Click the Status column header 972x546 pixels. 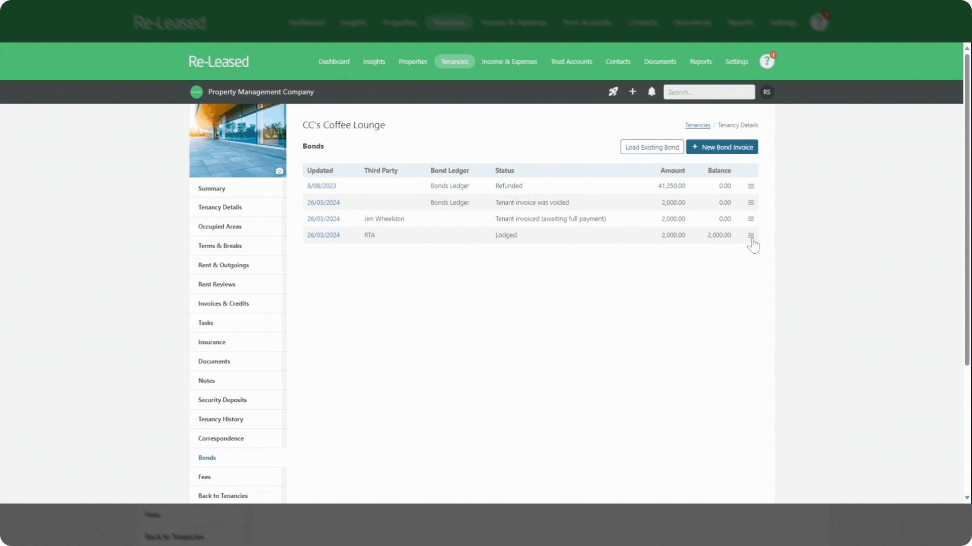click(x=504, y=170)
